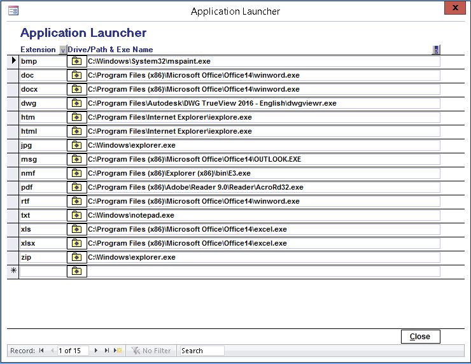Click the record Search box
Screen dimensions: 471x364
[x=202, y=351]
